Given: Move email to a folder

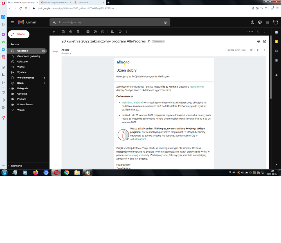Looking at the screenshot, I should coord(113,32).
